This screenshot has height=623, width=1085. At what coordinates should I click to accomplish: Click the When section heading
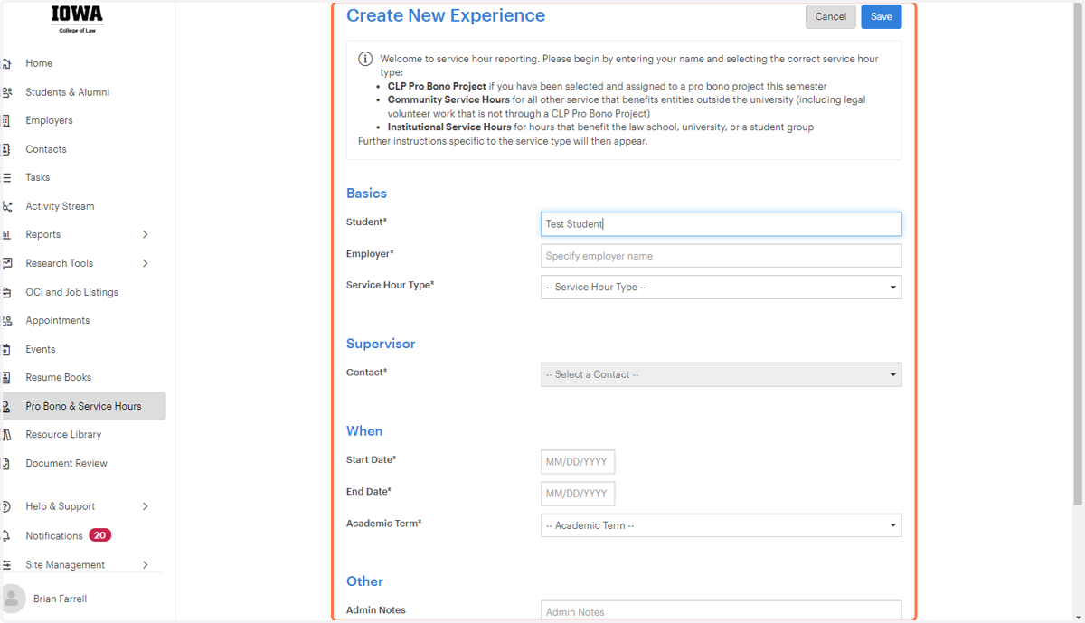364,431
